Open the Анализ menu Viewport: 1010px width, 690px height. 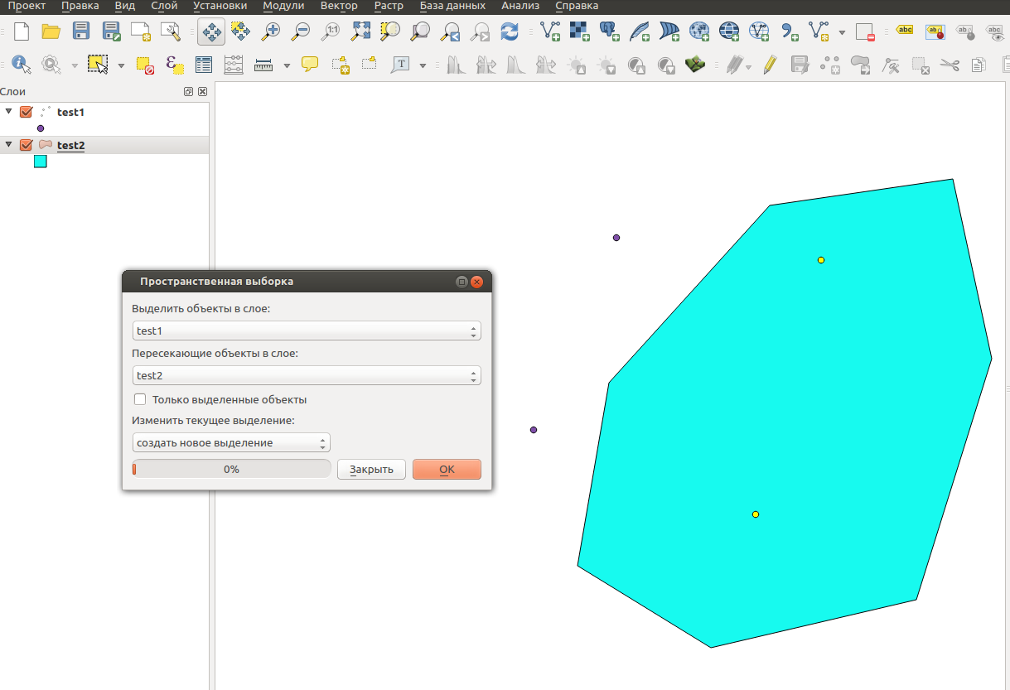point(520,6)
